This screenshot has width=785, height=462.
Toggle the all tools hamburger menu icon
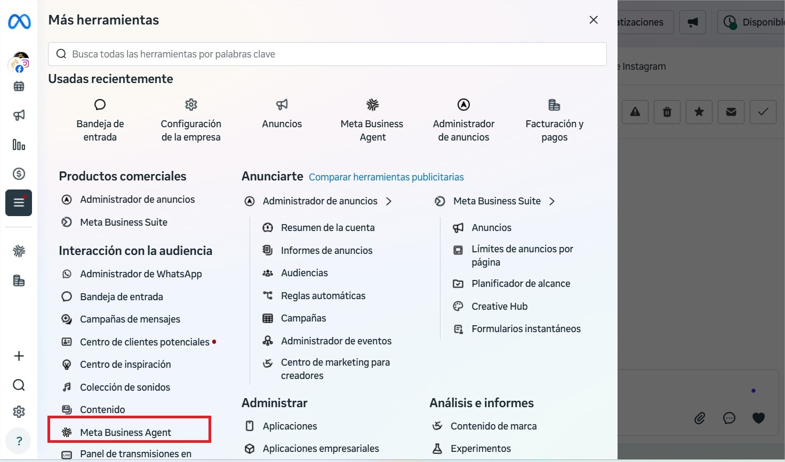pos(19,203)
